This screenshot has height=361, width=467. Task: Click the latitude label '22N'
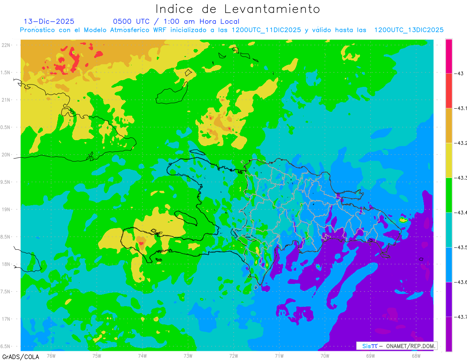pos(6,45)
